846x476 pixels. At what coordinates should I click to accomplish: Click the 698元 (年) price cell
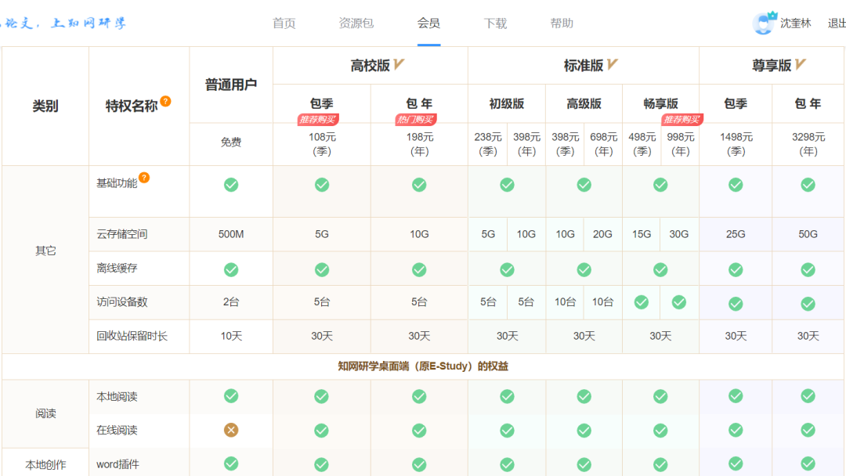click(603, 144)
